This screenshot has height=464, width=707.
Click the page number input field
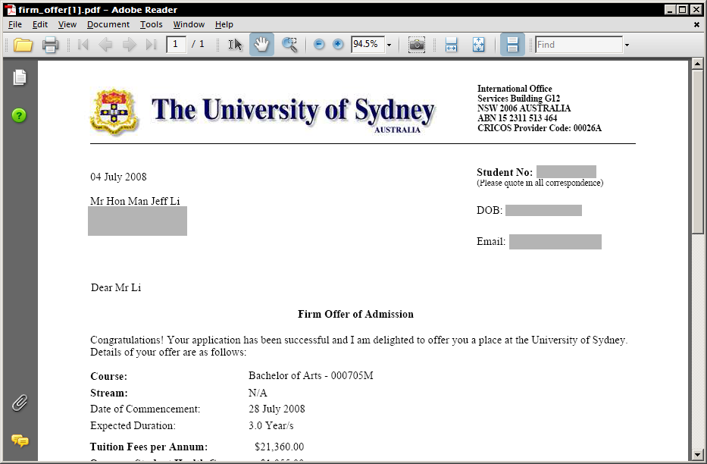(177, 45)
